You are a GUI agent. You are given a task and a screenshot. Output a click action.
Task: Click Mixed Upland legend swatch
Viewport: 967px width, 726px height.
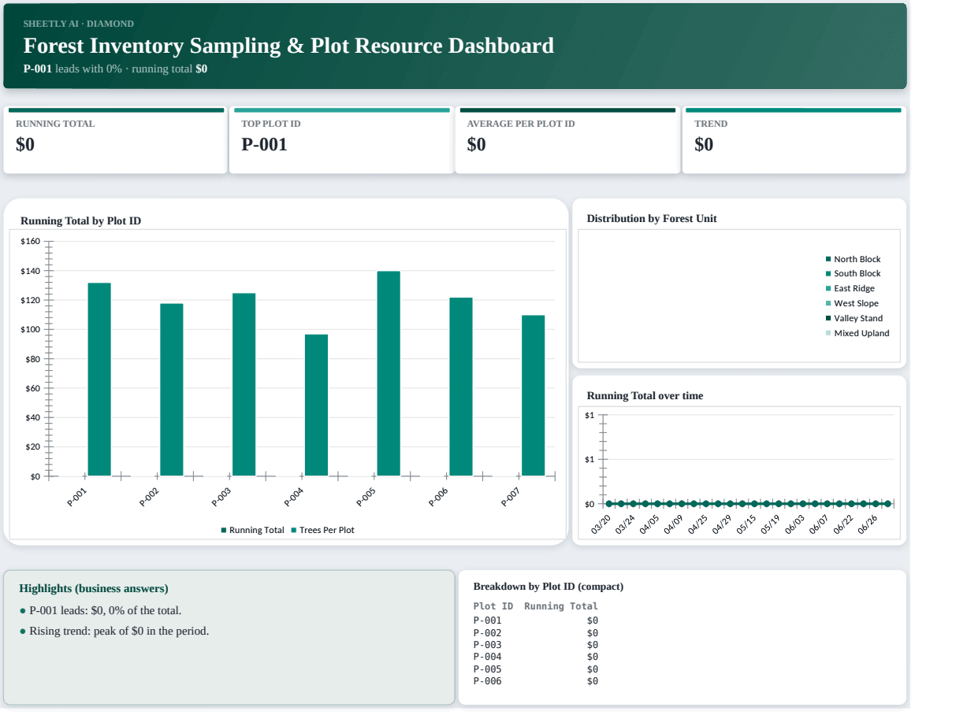pyautogui.click(x=828, y=333)
